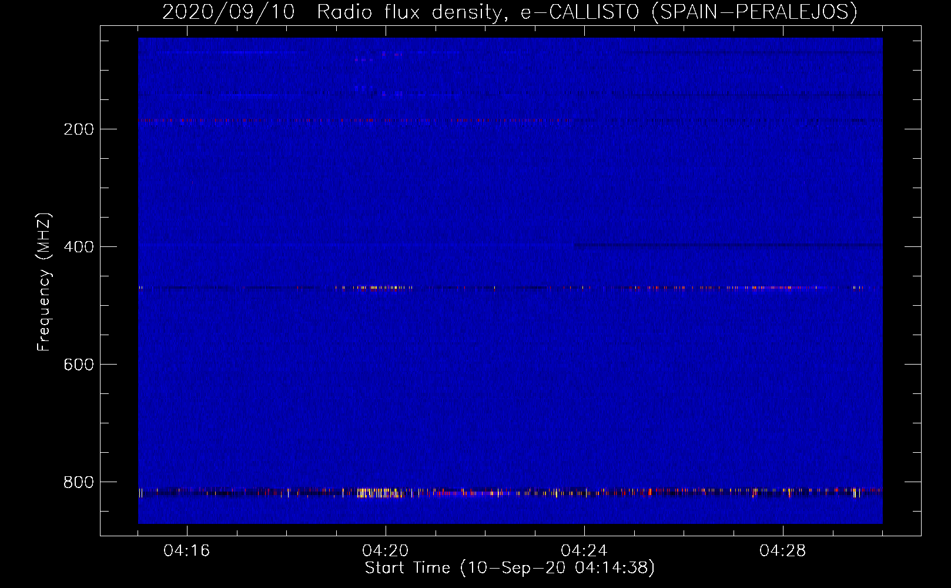Viewport: 951px width, 588px height.
Task: Click the 'Frequency (MHZ)' axis label
Action: tap(44, 282)
